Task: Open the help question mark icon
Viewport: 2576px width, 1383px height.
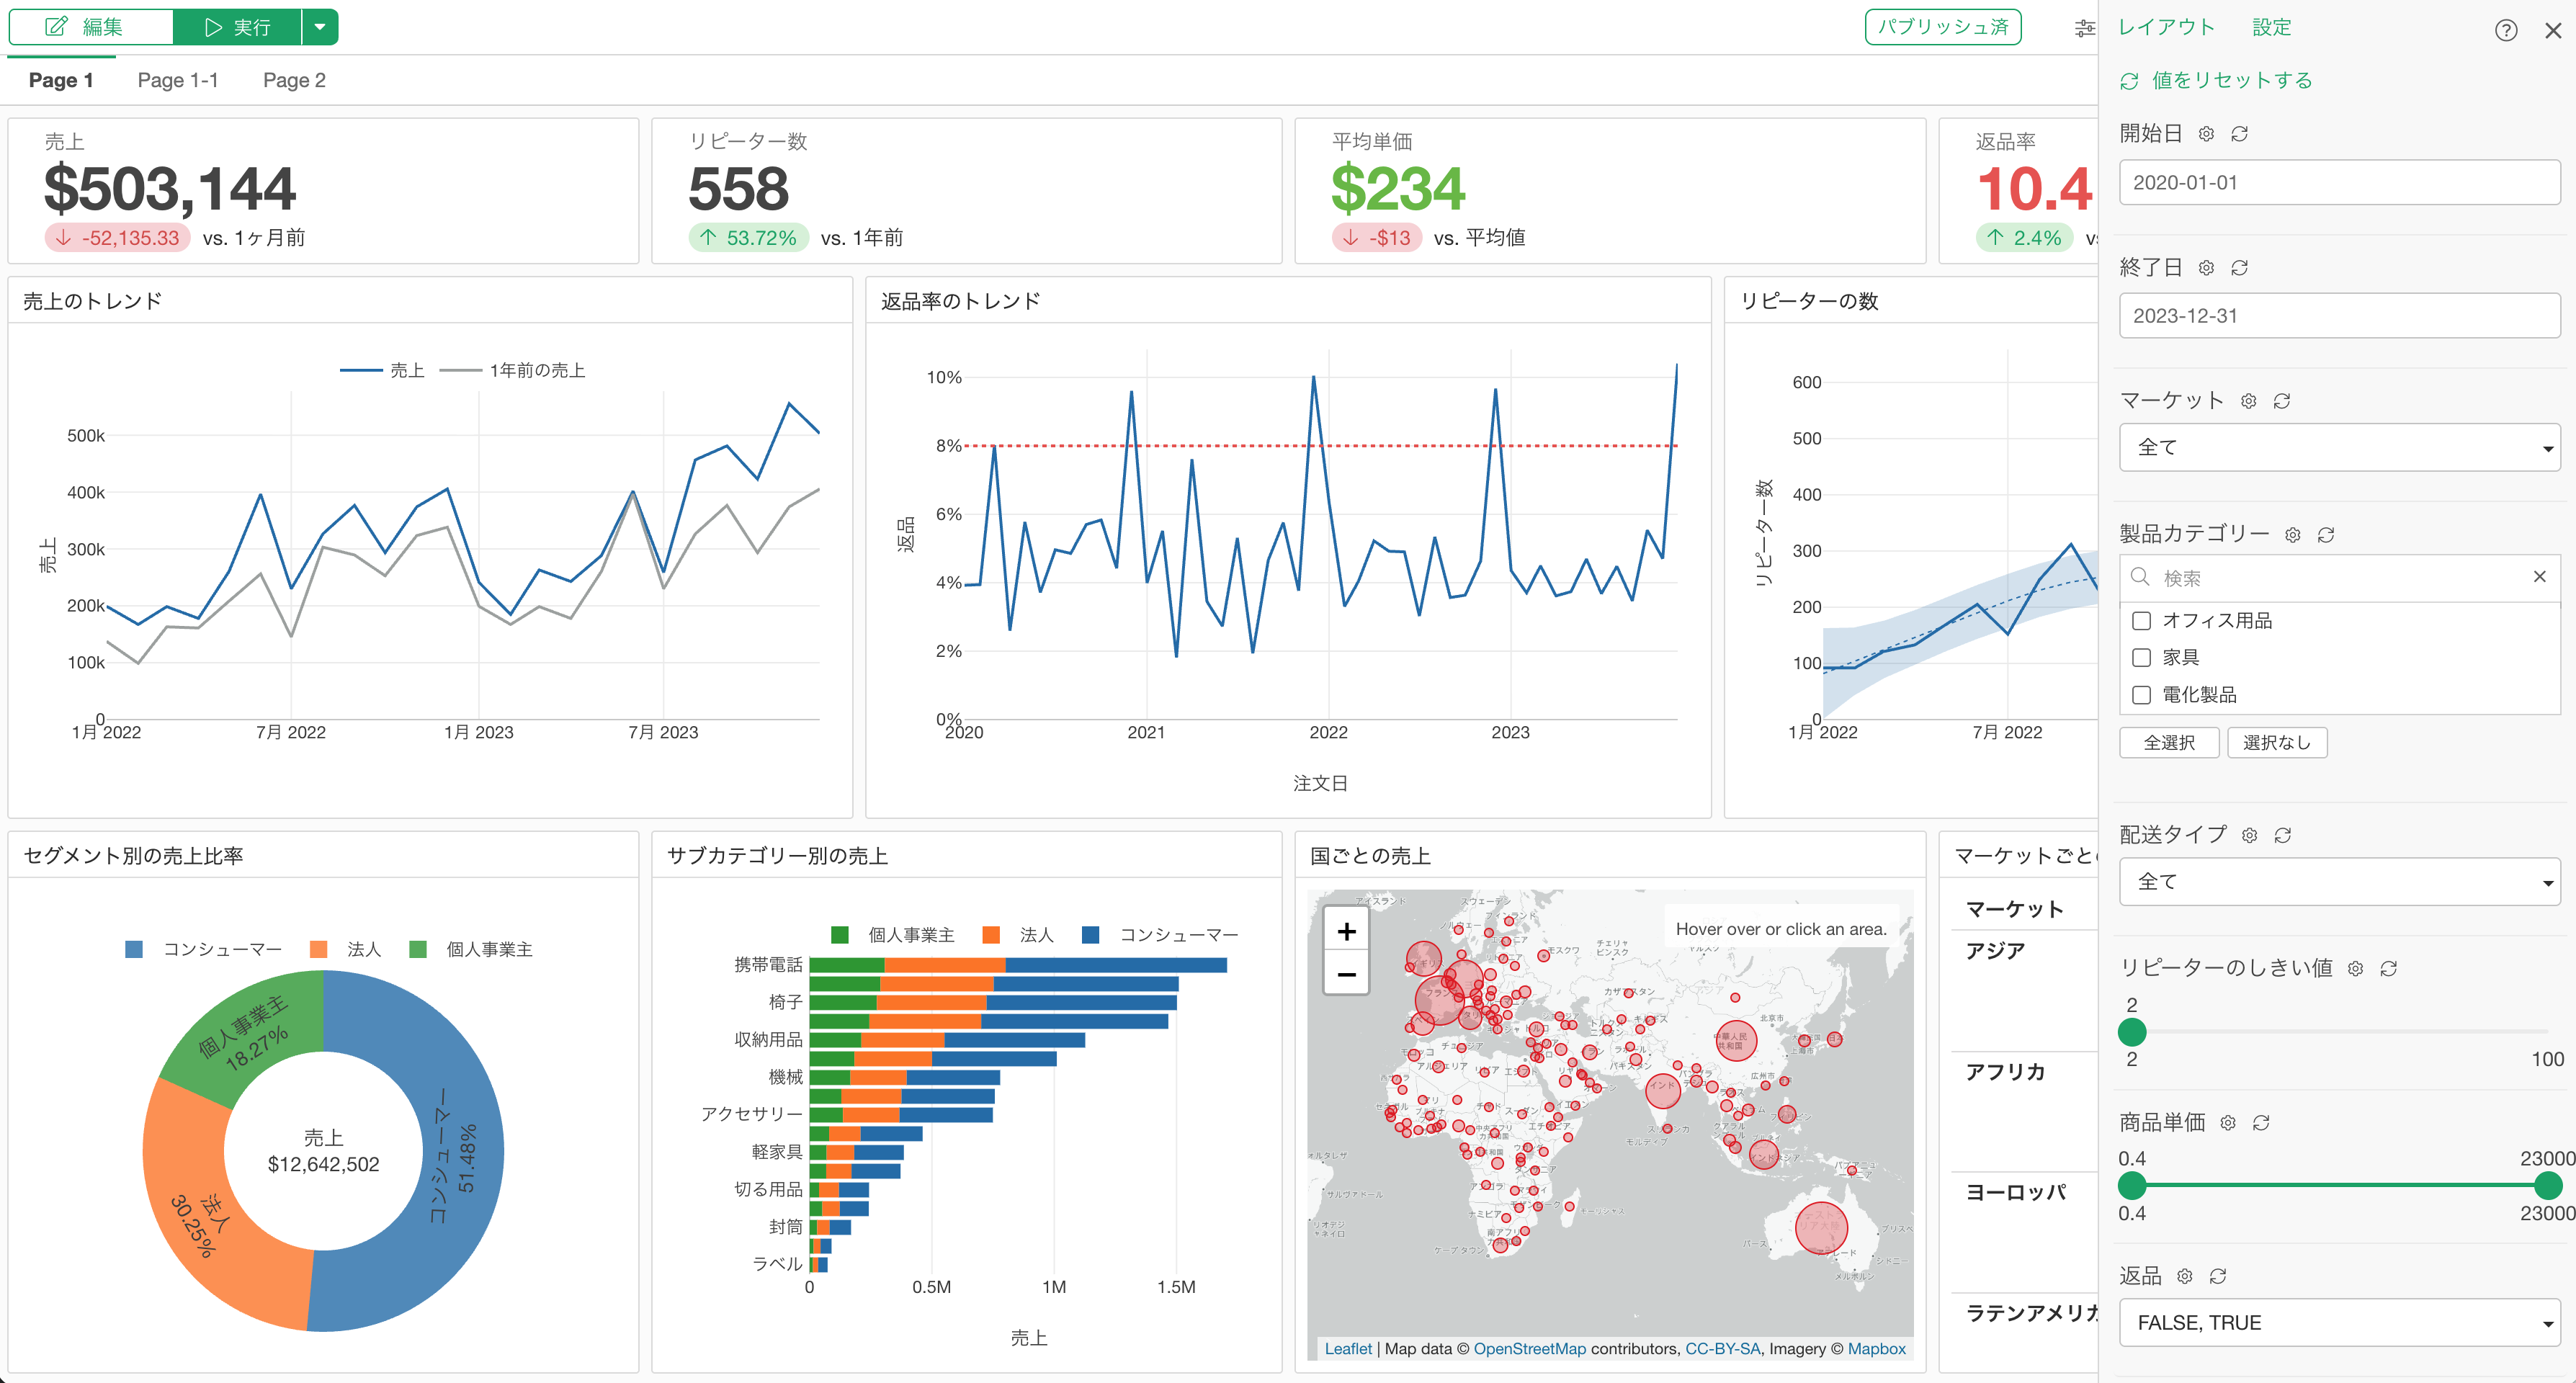Action: point(2505,30)
